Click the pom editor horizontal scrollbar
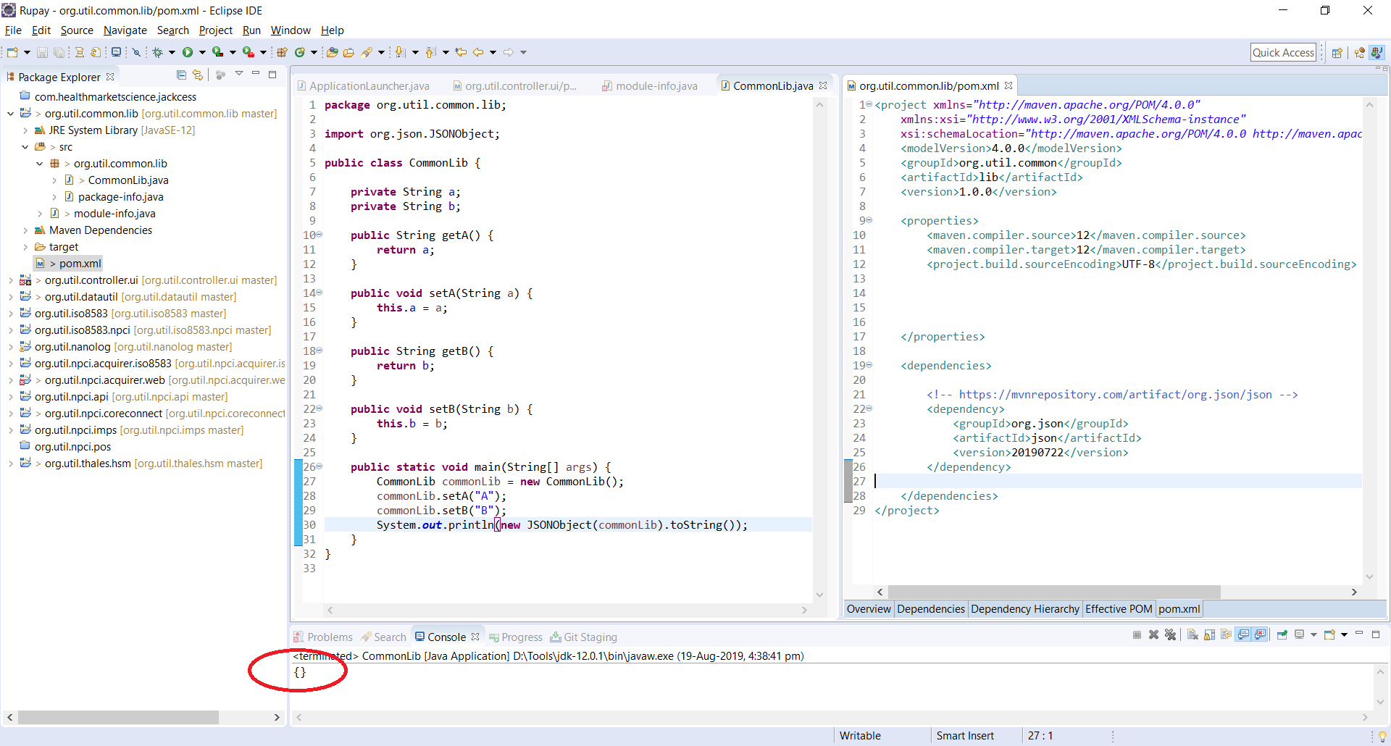Image resolution: width=1391 pixels, height=746 pixels. tap(1054, 592)
